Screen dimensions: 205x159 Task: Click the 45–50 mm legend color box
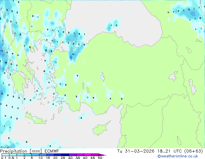95,155
